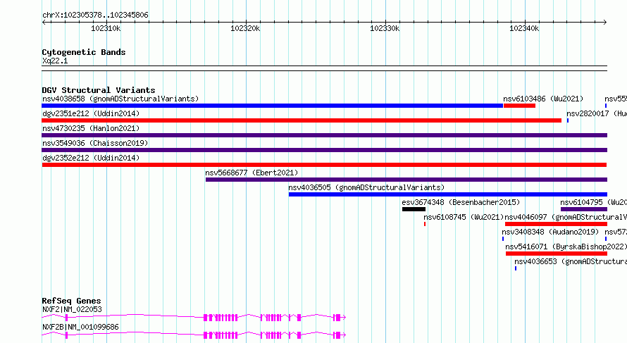Click the dgv2351e212 (Uddin2014) label
The height and width of the screenshot is (343, 627).
coord(91,113)
